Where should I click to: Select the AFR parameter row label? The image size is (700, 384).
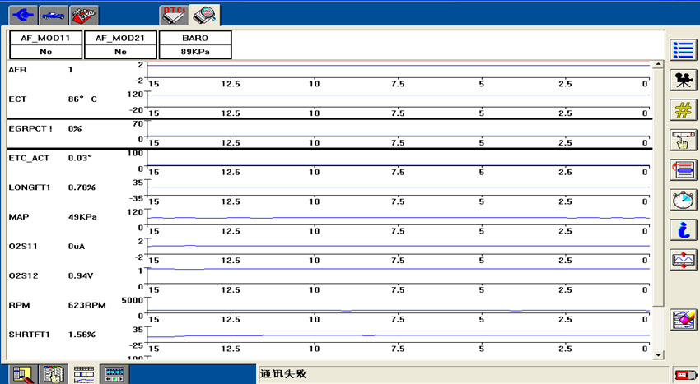[x=17, y=70]
